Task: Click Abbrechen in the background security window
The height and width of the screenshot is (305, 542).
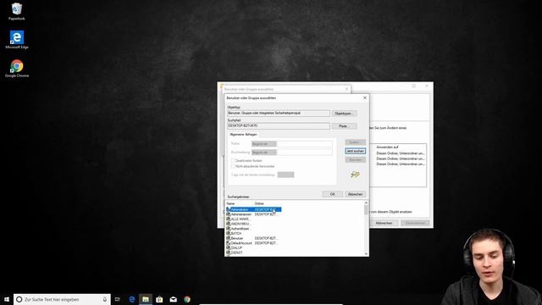Action: pos(384,223)
